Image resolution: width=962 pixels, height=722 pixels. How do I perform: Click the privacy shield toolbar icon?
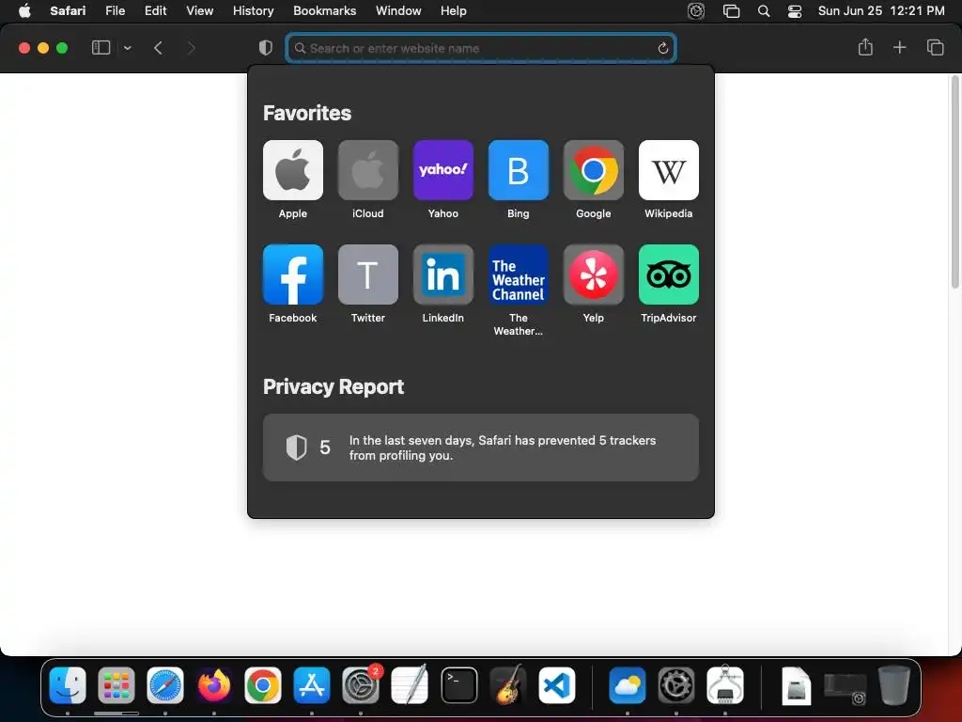(265, 48)
